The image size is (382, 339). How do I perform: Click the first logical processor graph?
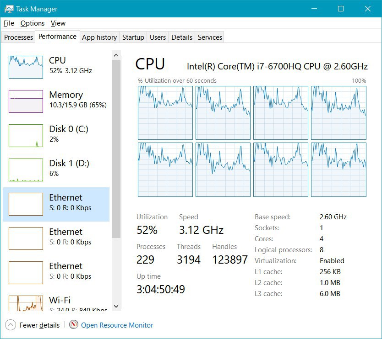tap(165, 113)
